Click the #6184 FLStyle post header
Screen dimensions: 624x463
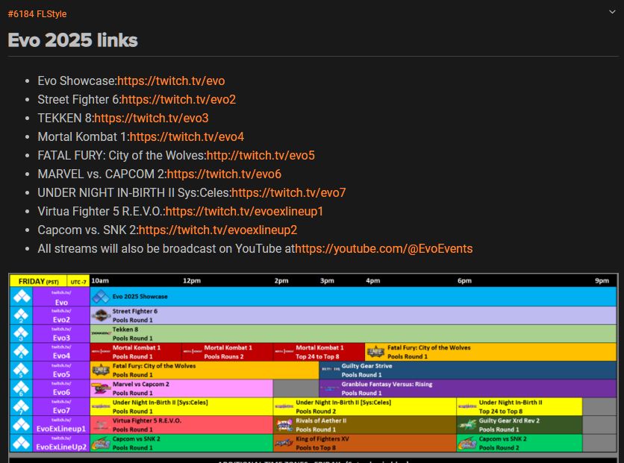pos(37,14)
